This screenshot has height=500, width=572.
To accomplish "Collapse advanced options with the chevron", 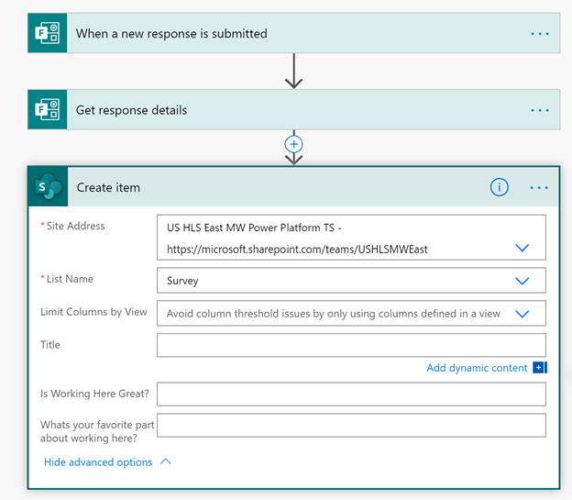I will point(166,461).
